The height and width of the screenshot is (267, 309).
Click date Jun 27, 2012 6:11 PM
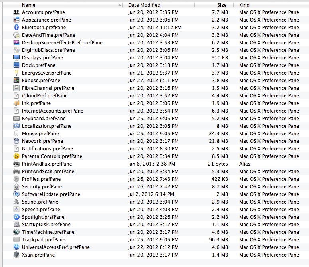(x=153, y=80)
